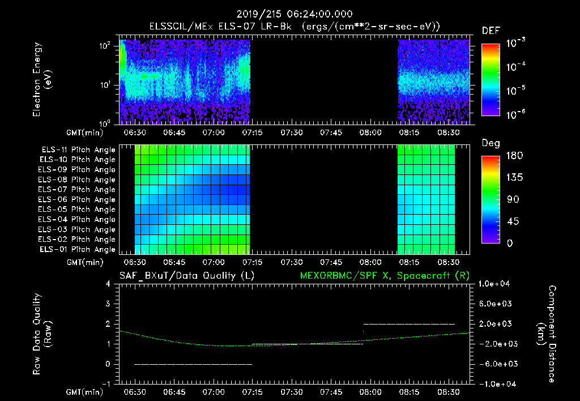Click the 10^-5 tick on DEF scale
Image resolution: width=580 pixels, height=401 pixels.
point(516,90)
